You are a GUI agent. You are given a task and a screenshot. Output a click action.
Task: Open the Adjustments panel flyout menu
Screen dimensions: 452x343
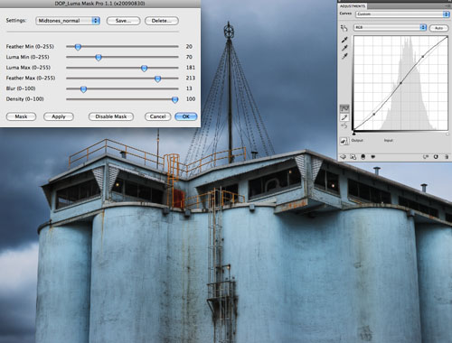[x=448, y=5]
